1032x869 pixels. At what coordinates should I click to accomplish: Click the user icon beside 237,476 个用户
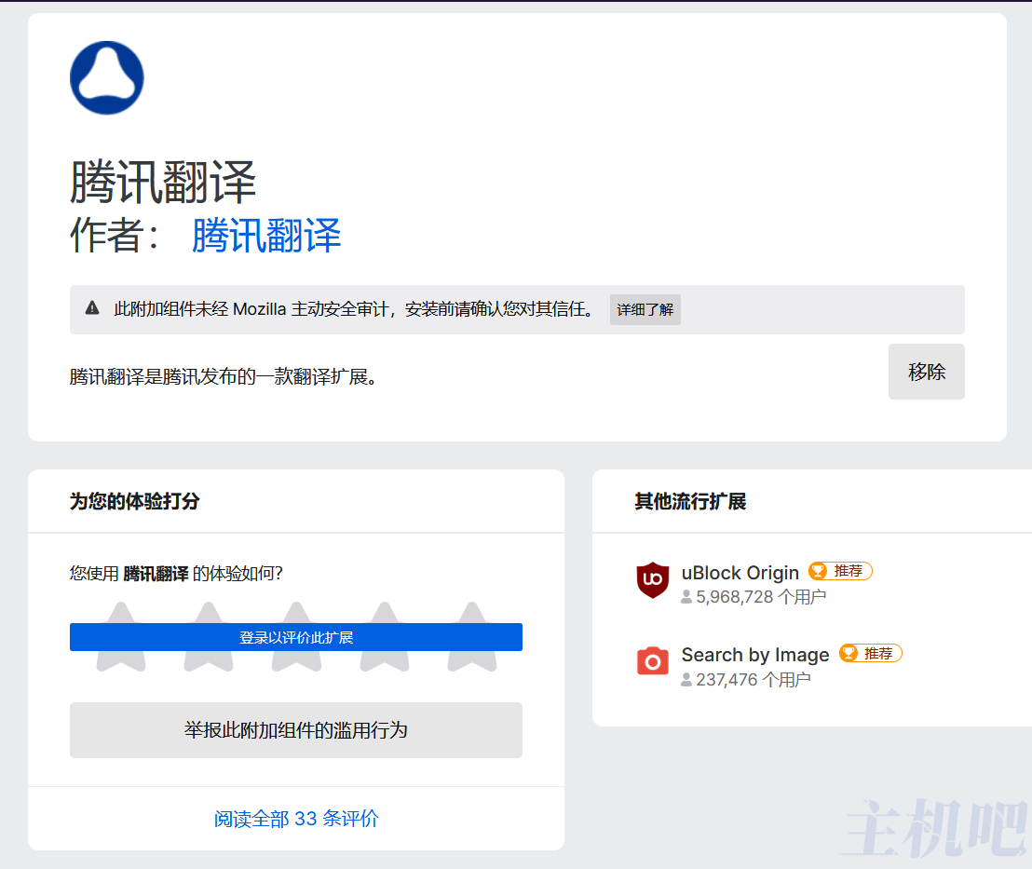(x=686, y=679)
